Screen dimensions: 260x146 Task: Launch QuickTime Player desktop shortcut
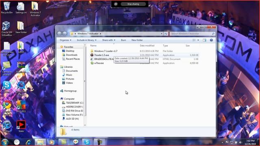(x=21, y=88)
